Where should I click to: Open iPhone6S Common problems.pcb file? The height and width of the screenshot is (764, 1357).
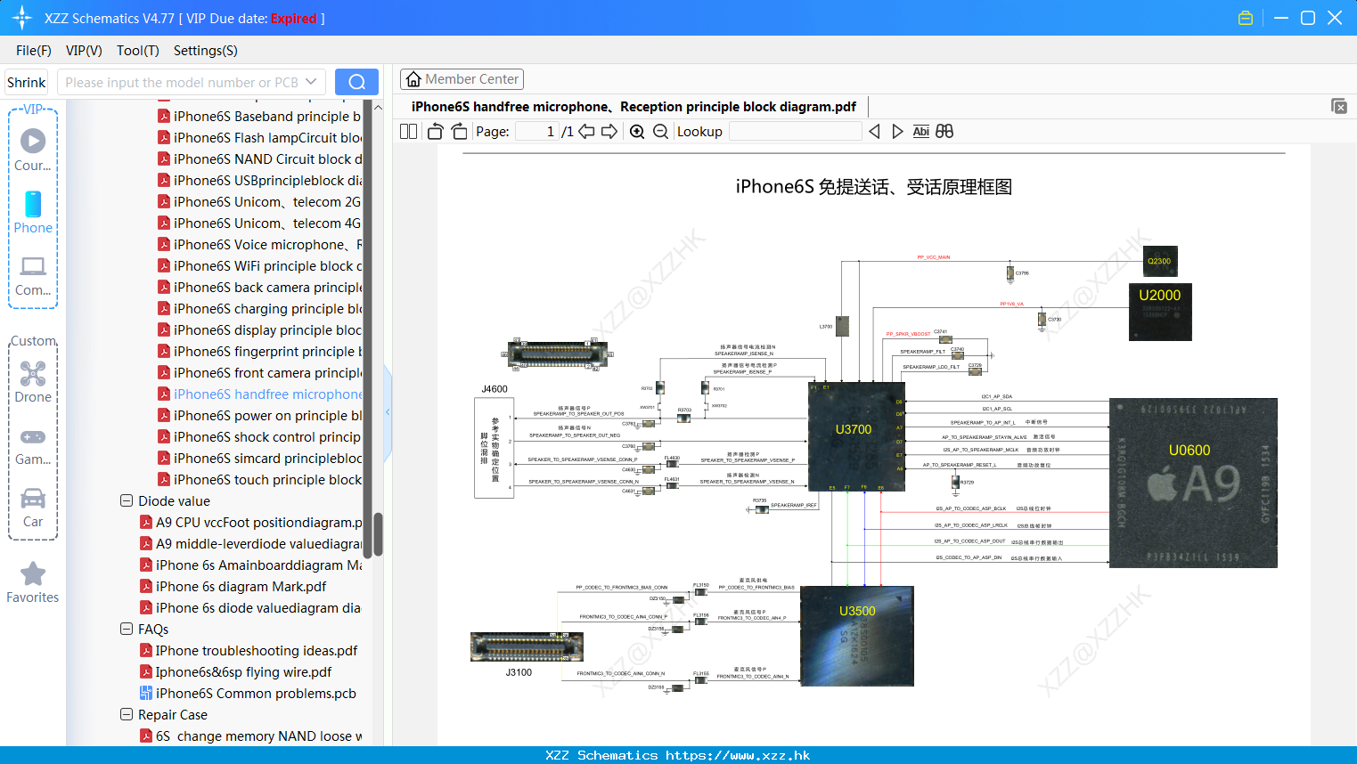click(249, 693)
